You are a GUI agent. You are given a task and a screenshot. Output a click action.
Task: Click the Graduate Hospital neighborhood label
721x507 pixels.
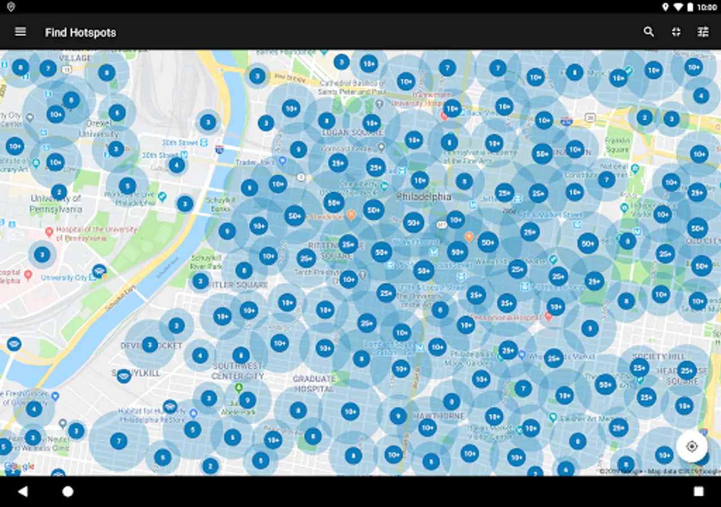tap(314, 384)
